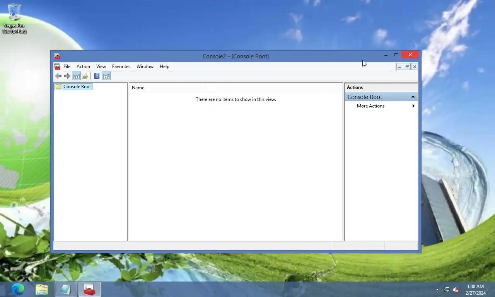This screenshot has width=495, height=297.
Task: Click the Export List toolbar icon
Action: pyautogui.click(x=85, y=76)
